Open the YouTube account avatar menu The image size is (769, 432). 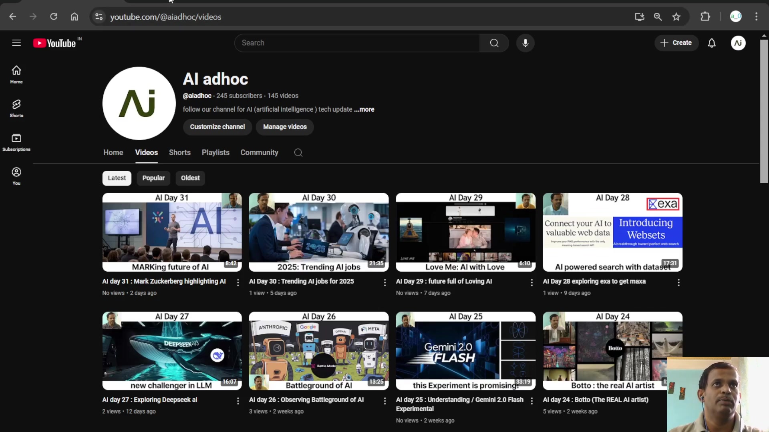738,43
